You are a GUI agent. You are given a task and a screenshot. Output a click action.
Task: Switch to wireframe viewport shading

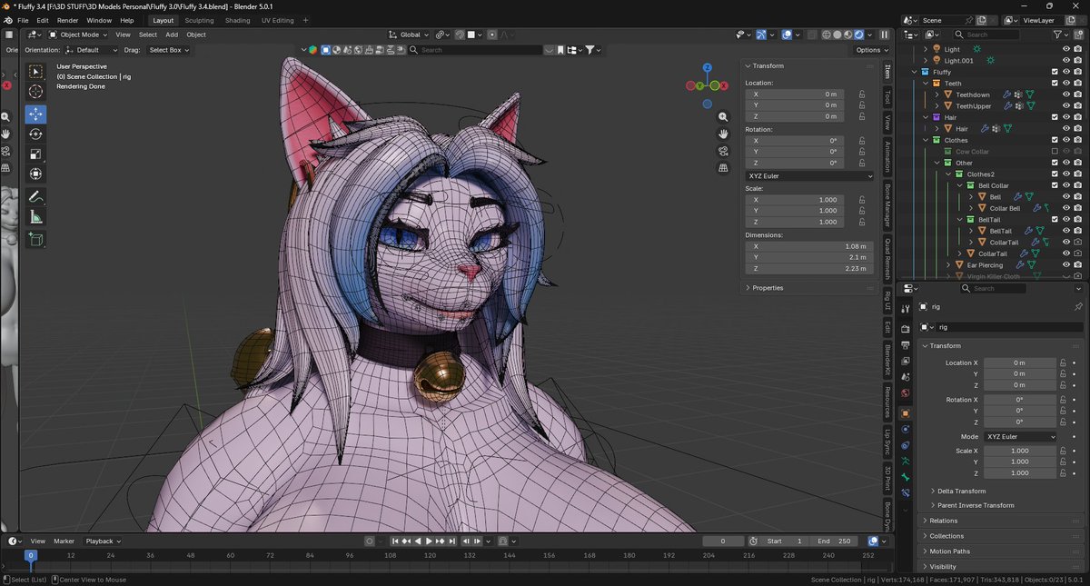827,35
